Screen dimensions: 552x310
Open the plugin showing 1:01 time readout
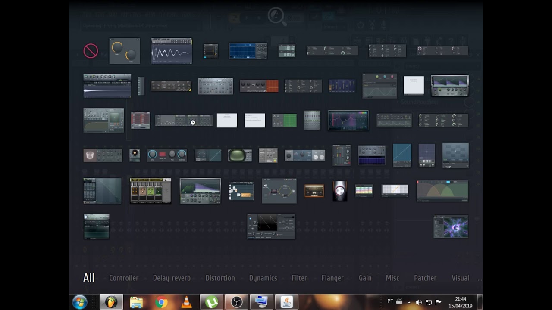[287, 51]
